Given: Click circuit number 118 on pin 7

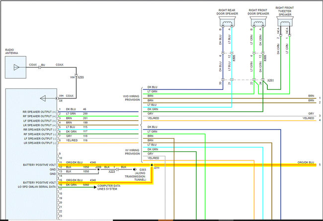Looking at the screenshot, I should [x=85, y=136].
